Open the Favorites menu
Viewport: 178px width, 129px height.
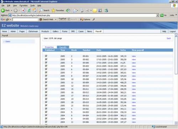(23, 6)
